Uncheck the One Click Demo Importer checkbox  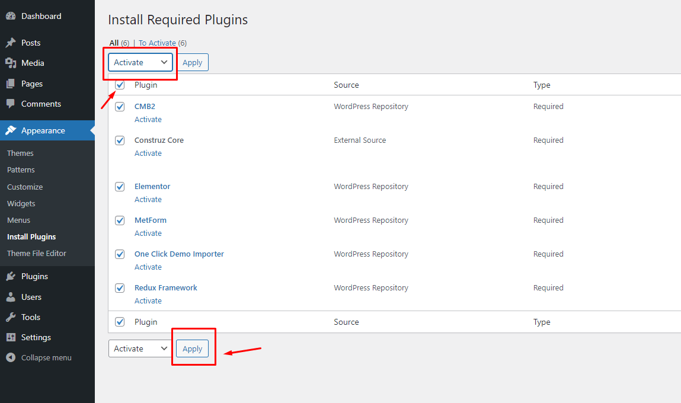pos(120,254)
